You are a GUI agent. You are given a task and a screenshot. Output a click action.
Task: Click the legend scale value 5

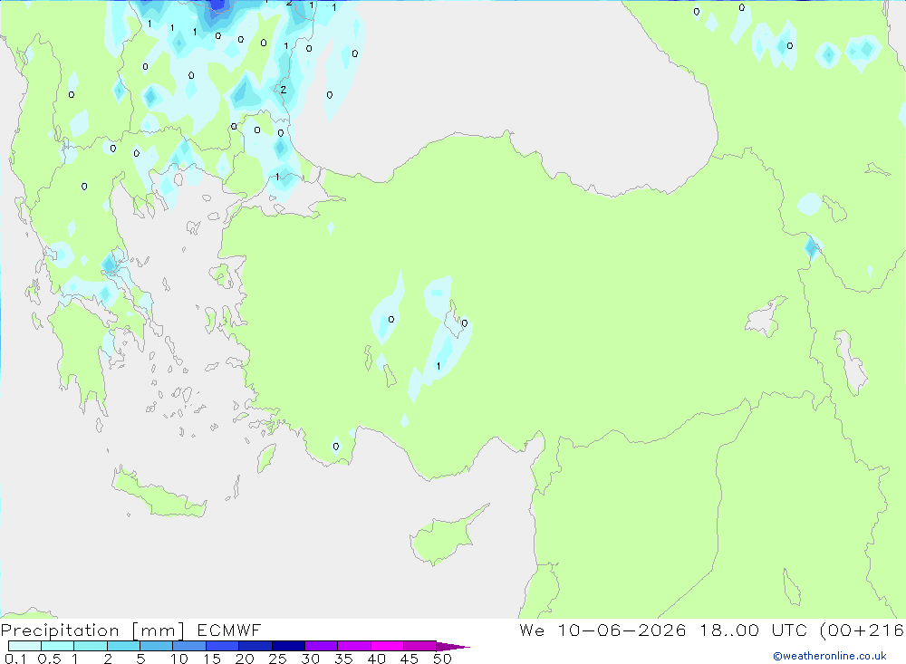(x=140, y=659)
